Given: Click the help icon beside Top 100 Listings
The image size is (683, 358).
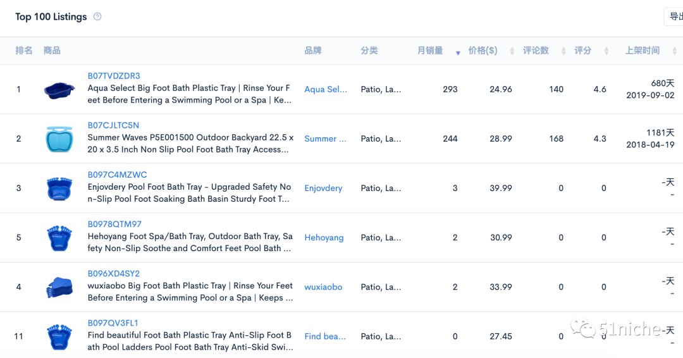Looking at the screenshot, I should [97, 16].
